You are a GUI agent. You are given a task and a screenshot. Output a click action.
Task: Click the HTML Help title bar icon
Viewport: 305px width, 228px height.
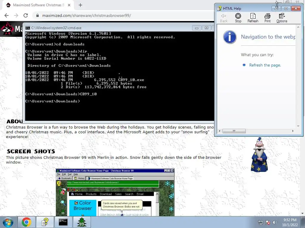tap(219, 8)
